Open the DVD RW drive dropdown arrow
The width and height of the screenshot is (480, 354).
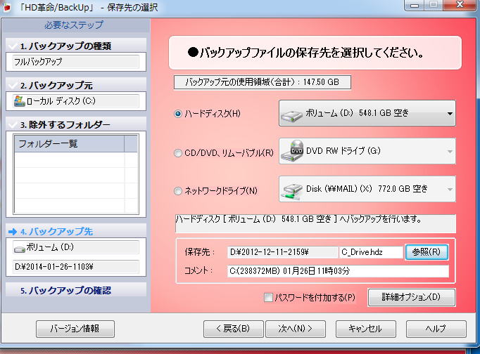449,151
